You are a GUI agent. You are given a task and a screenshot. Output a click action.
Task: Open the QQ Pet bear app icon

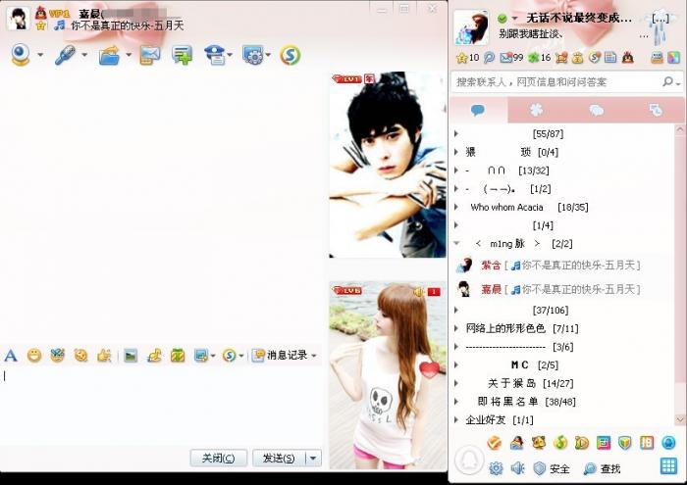pos(539,443)
